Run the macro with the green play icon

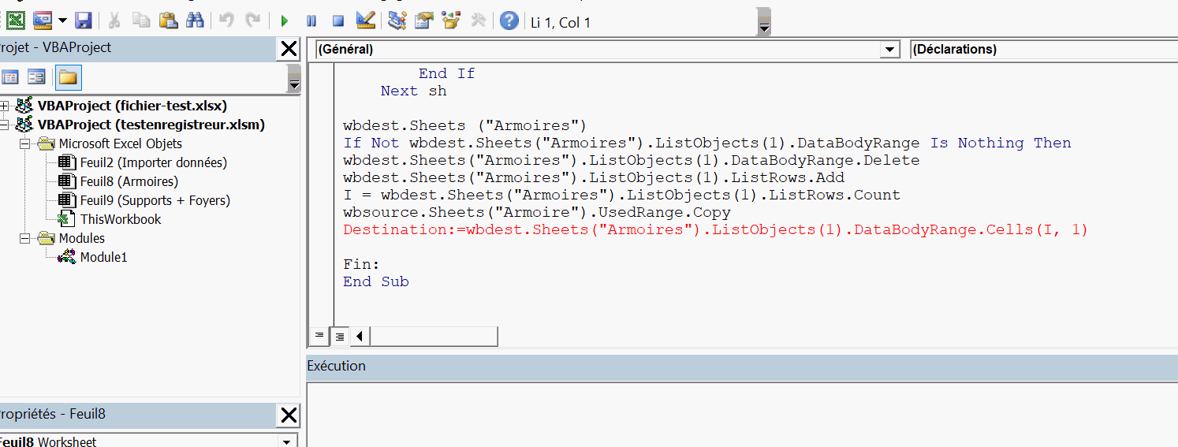(x=285, y=20)
